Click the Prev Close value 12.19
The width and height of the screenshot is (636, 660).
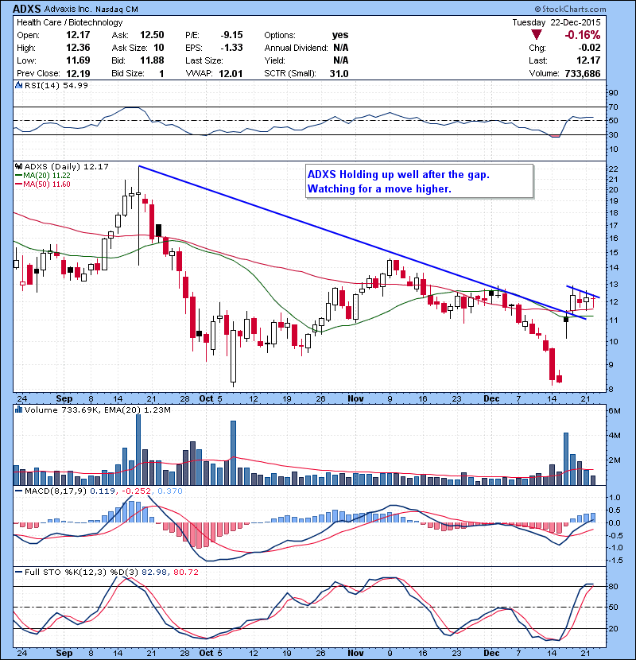[78, 74]
